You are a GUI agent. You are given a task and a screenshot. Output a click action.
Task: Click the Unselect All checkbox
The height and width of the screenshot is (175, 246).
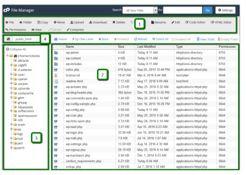[x=181, y=39]
